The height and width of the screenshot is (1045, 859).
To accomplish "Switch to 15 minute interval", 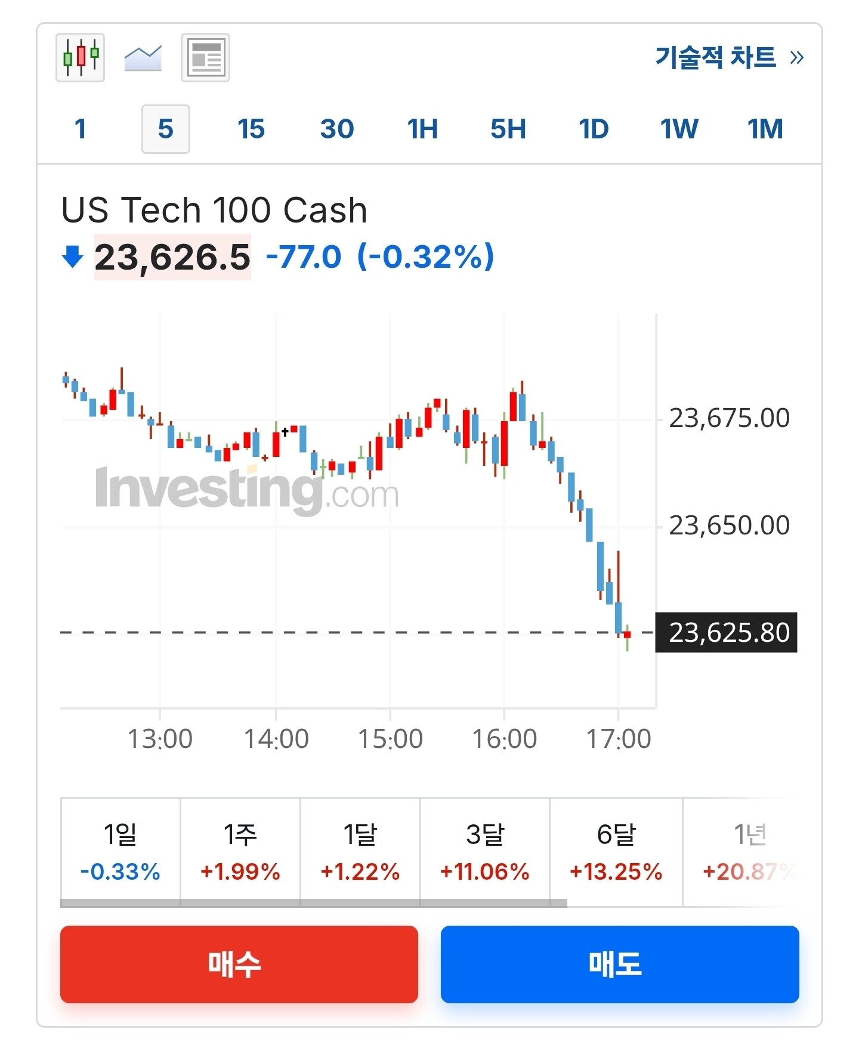I will point(251,129).
